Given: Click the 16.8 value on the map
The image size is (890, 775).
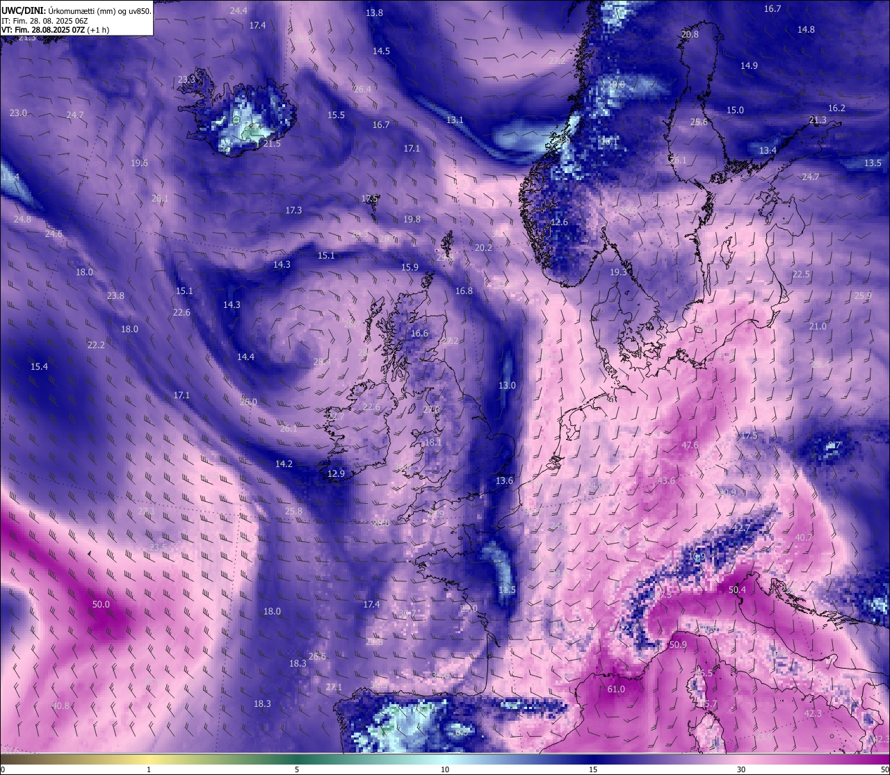Looking at the screenshot, I should [464, 291].
